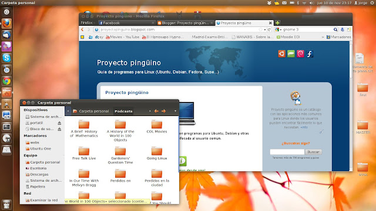
Task: Open the Moodle EOI bookmark
Action: (x=288, y=37)
